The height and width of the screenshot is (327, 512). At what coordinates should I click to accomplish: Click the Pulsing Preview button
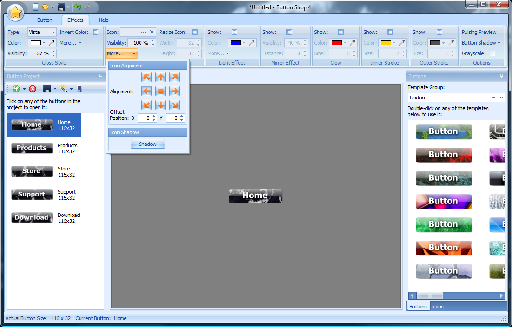[x=479, y=32]
